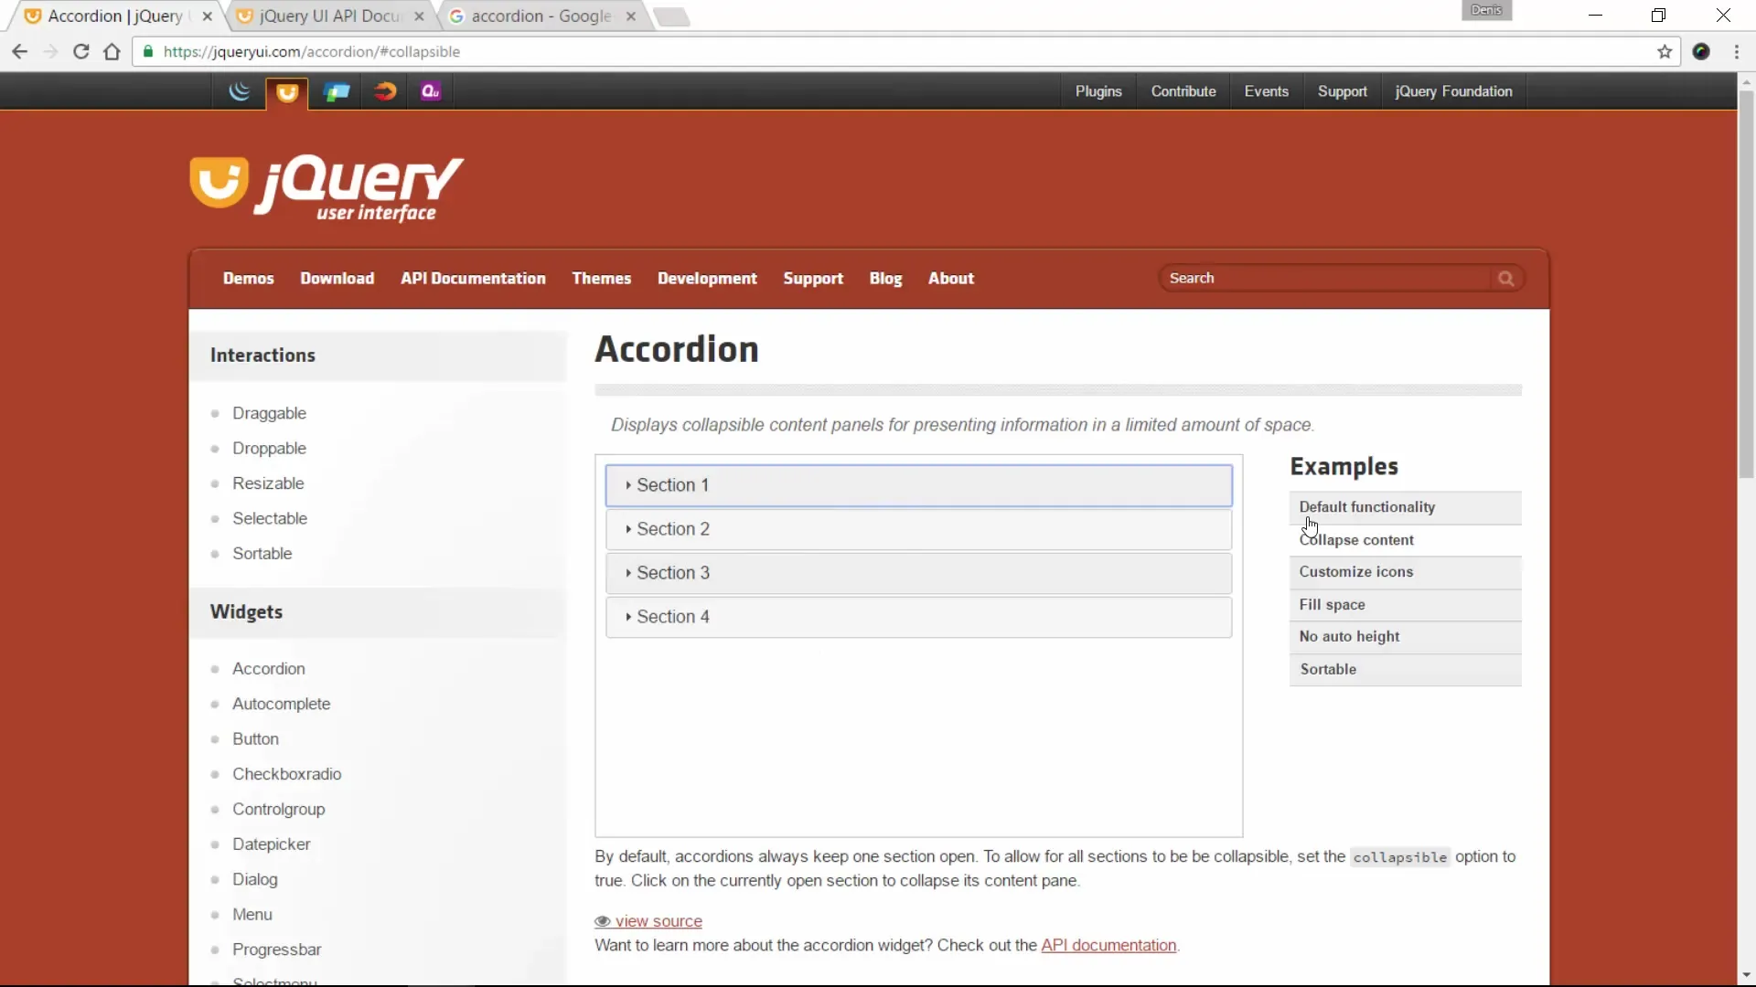Screen dimensions: 1756x987
Task: Select the No auto height example
Action: (1405, 637)
